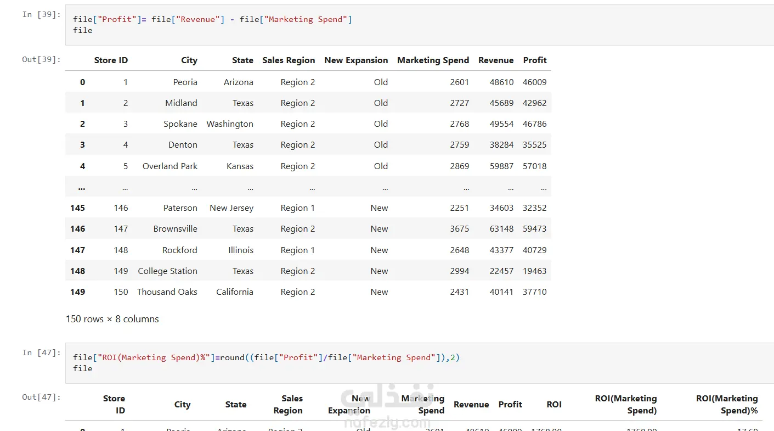The image size is (774, 431).
Task: Click the 'New' cell in the Brownsville row
Action: coord(379,229)
